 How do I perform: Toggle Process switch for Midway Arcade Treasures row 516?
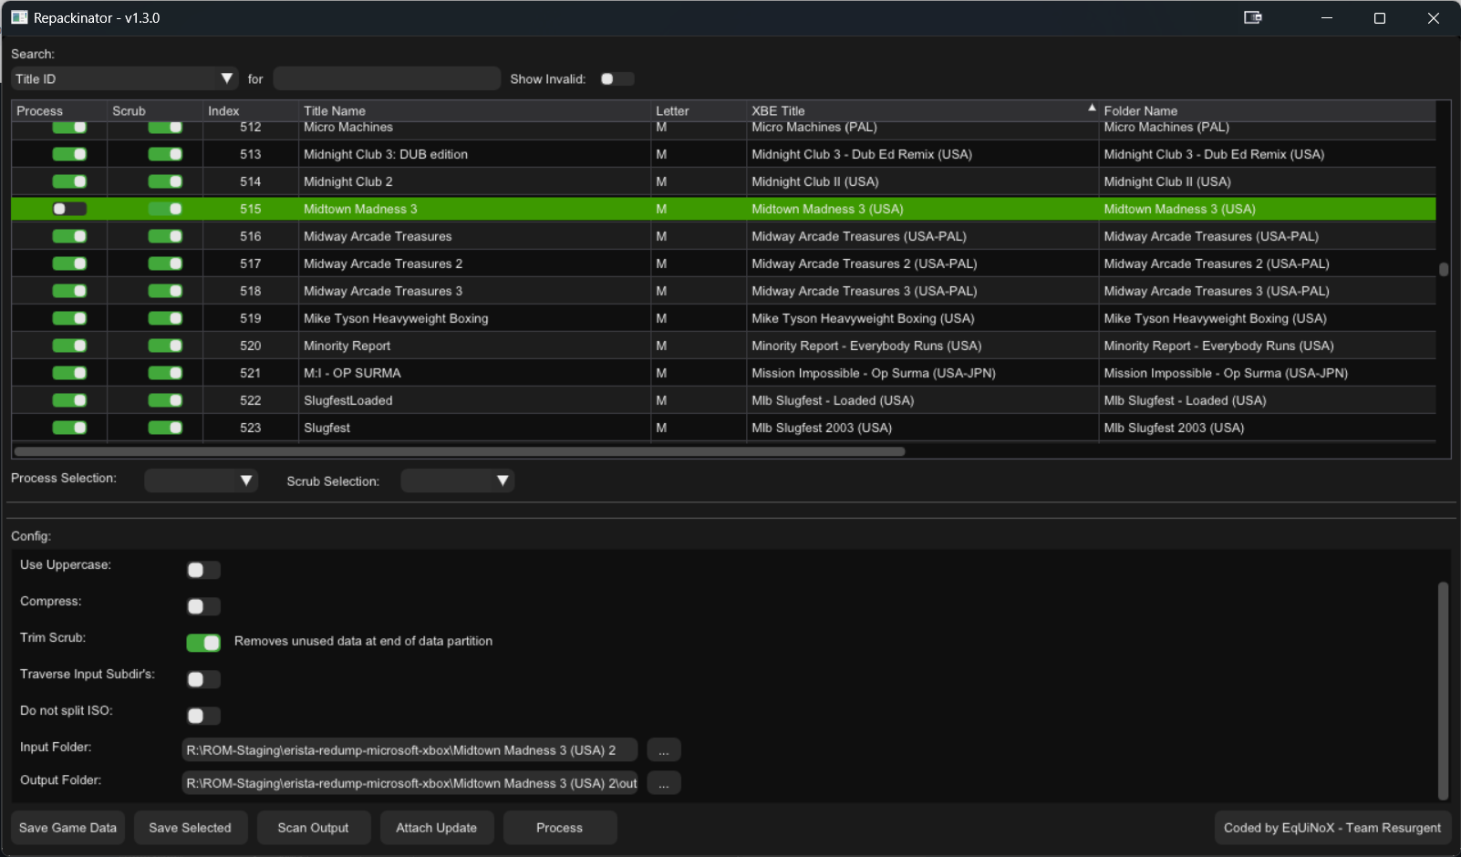(x=69, y=236)
